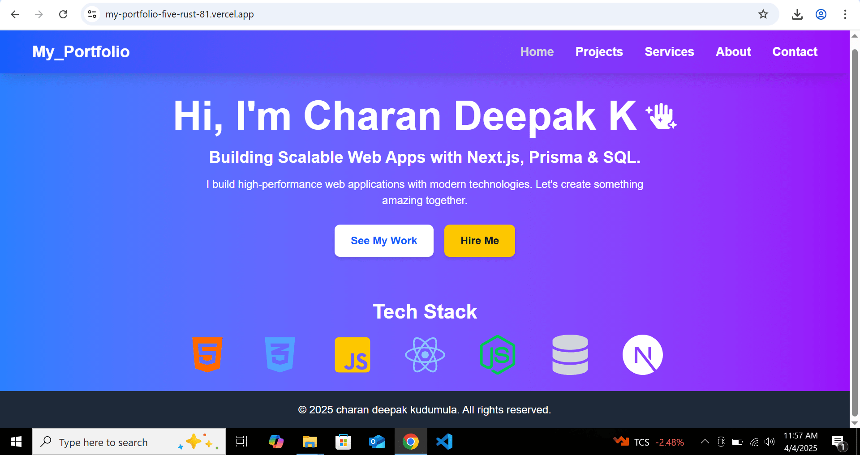Image resolution: width=860 pixels, height=455 pixels.
Task: Click the Windows search box
Action: click(x=129, y=442)
